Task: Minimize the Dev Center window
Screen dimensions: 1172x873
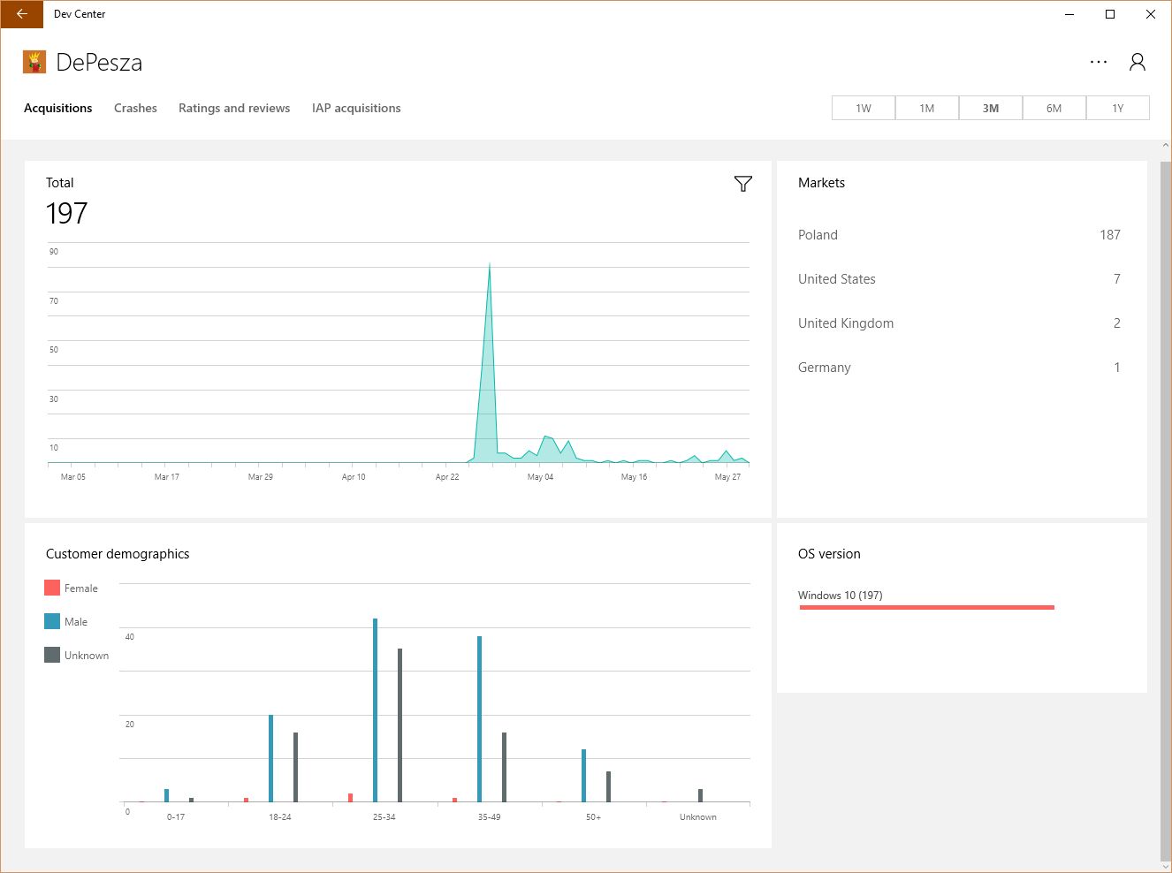Action: [x=1069, y=14]
